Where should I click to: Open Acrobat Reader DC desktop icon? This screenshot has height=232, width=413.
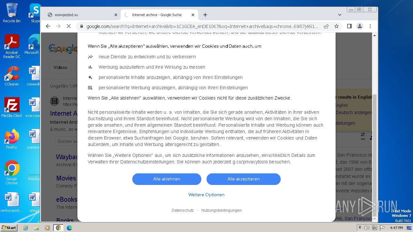click(12, 46)
